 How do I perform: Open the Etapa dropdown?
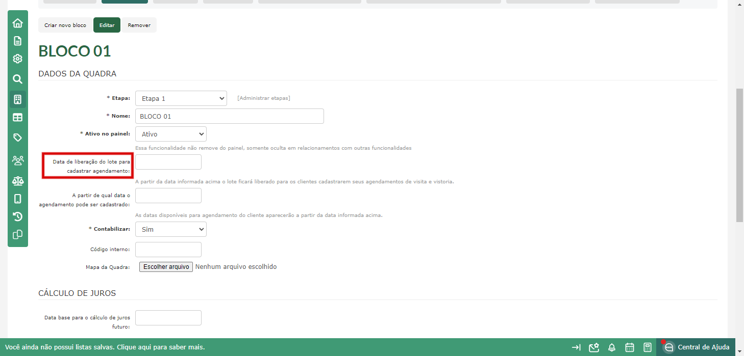click(181, 98)
